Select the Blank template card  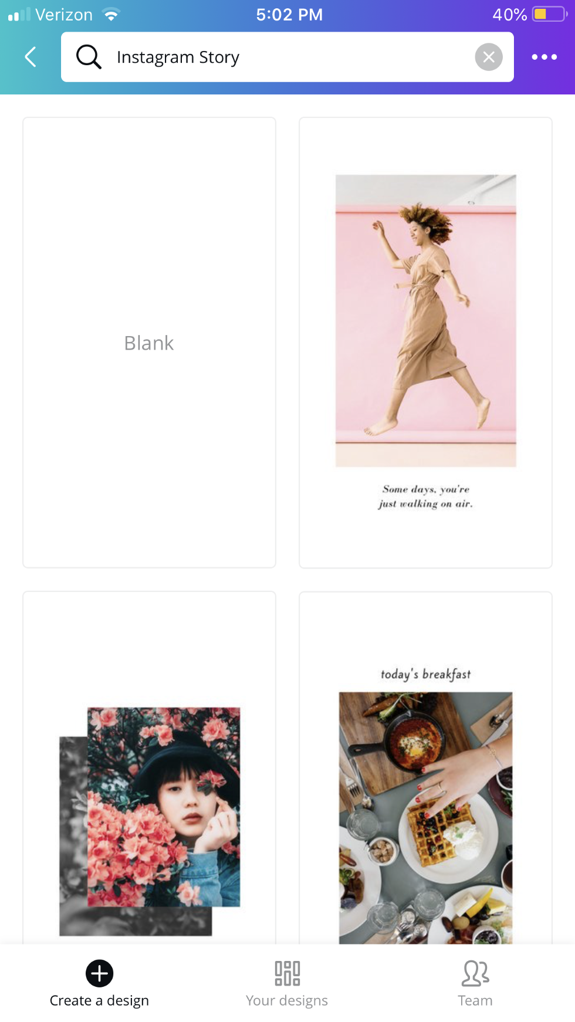tap(149, 343)
